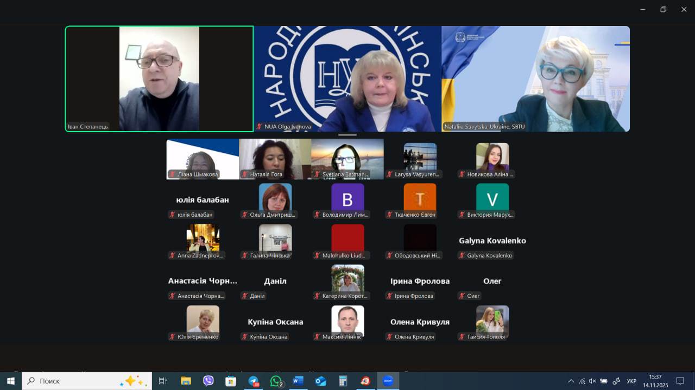Open WhatsApp from the taskbar

tap(276, 381)
